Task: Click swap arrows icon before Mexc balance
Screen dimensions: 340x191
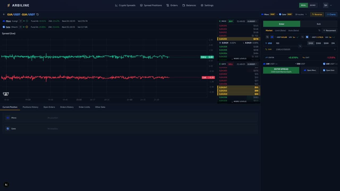Action: click(x=267, y=37)
